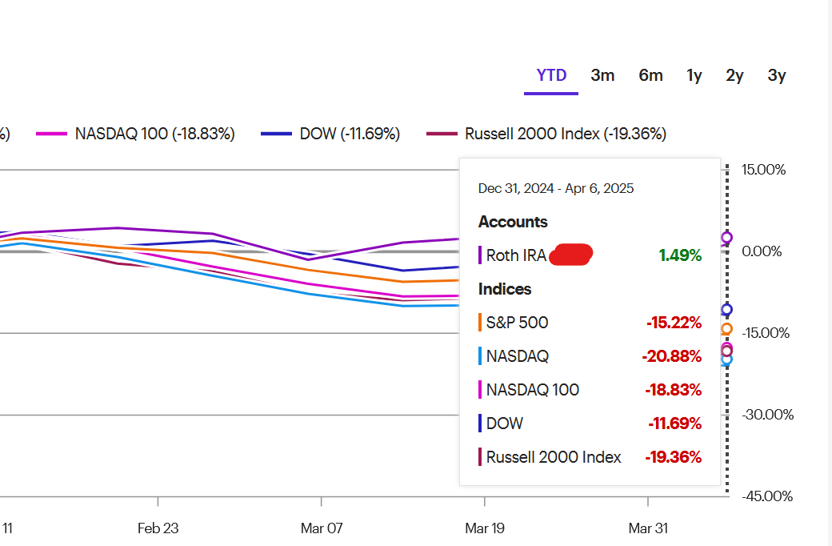Click the S&P 500 row label in tooltip
Image resolution: width=832 pixels, height=546 pixels.
tap(517, 323)
